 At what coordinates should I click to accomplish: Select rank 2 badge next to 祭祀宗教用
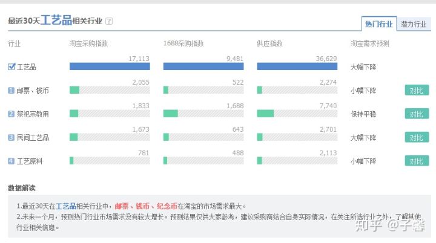(11, 114)
